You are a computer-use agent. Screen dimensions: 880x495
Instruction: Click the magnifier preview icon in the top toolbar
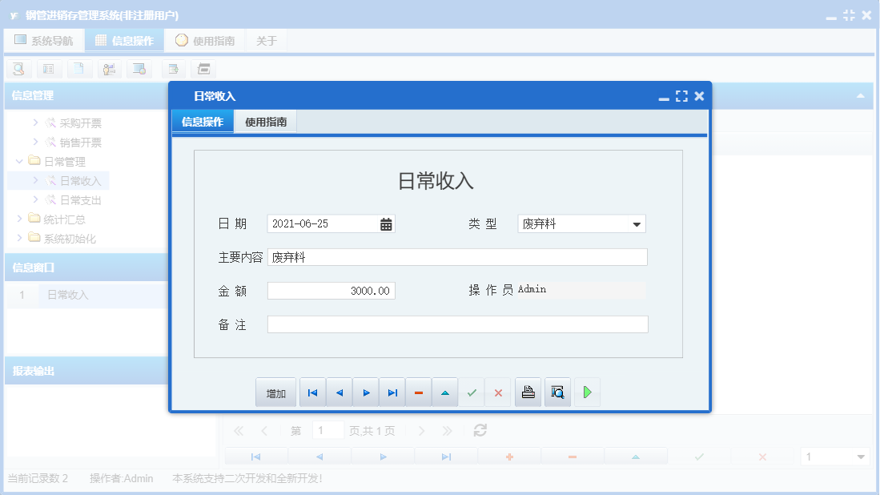pos(18,69)
